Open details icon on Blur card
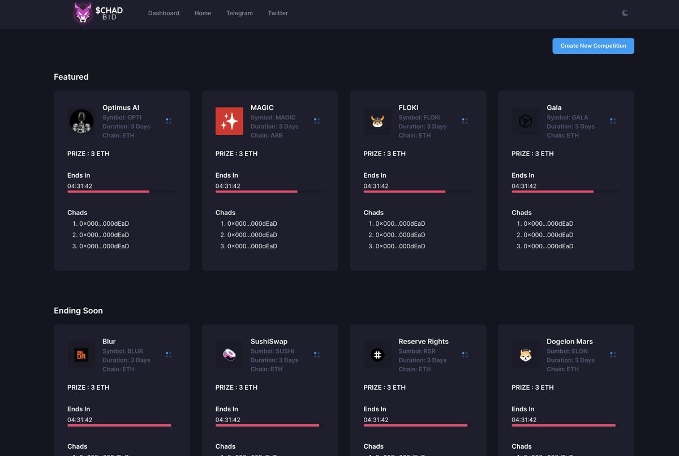This screenshot has width=679, height=456. [169, 354]
